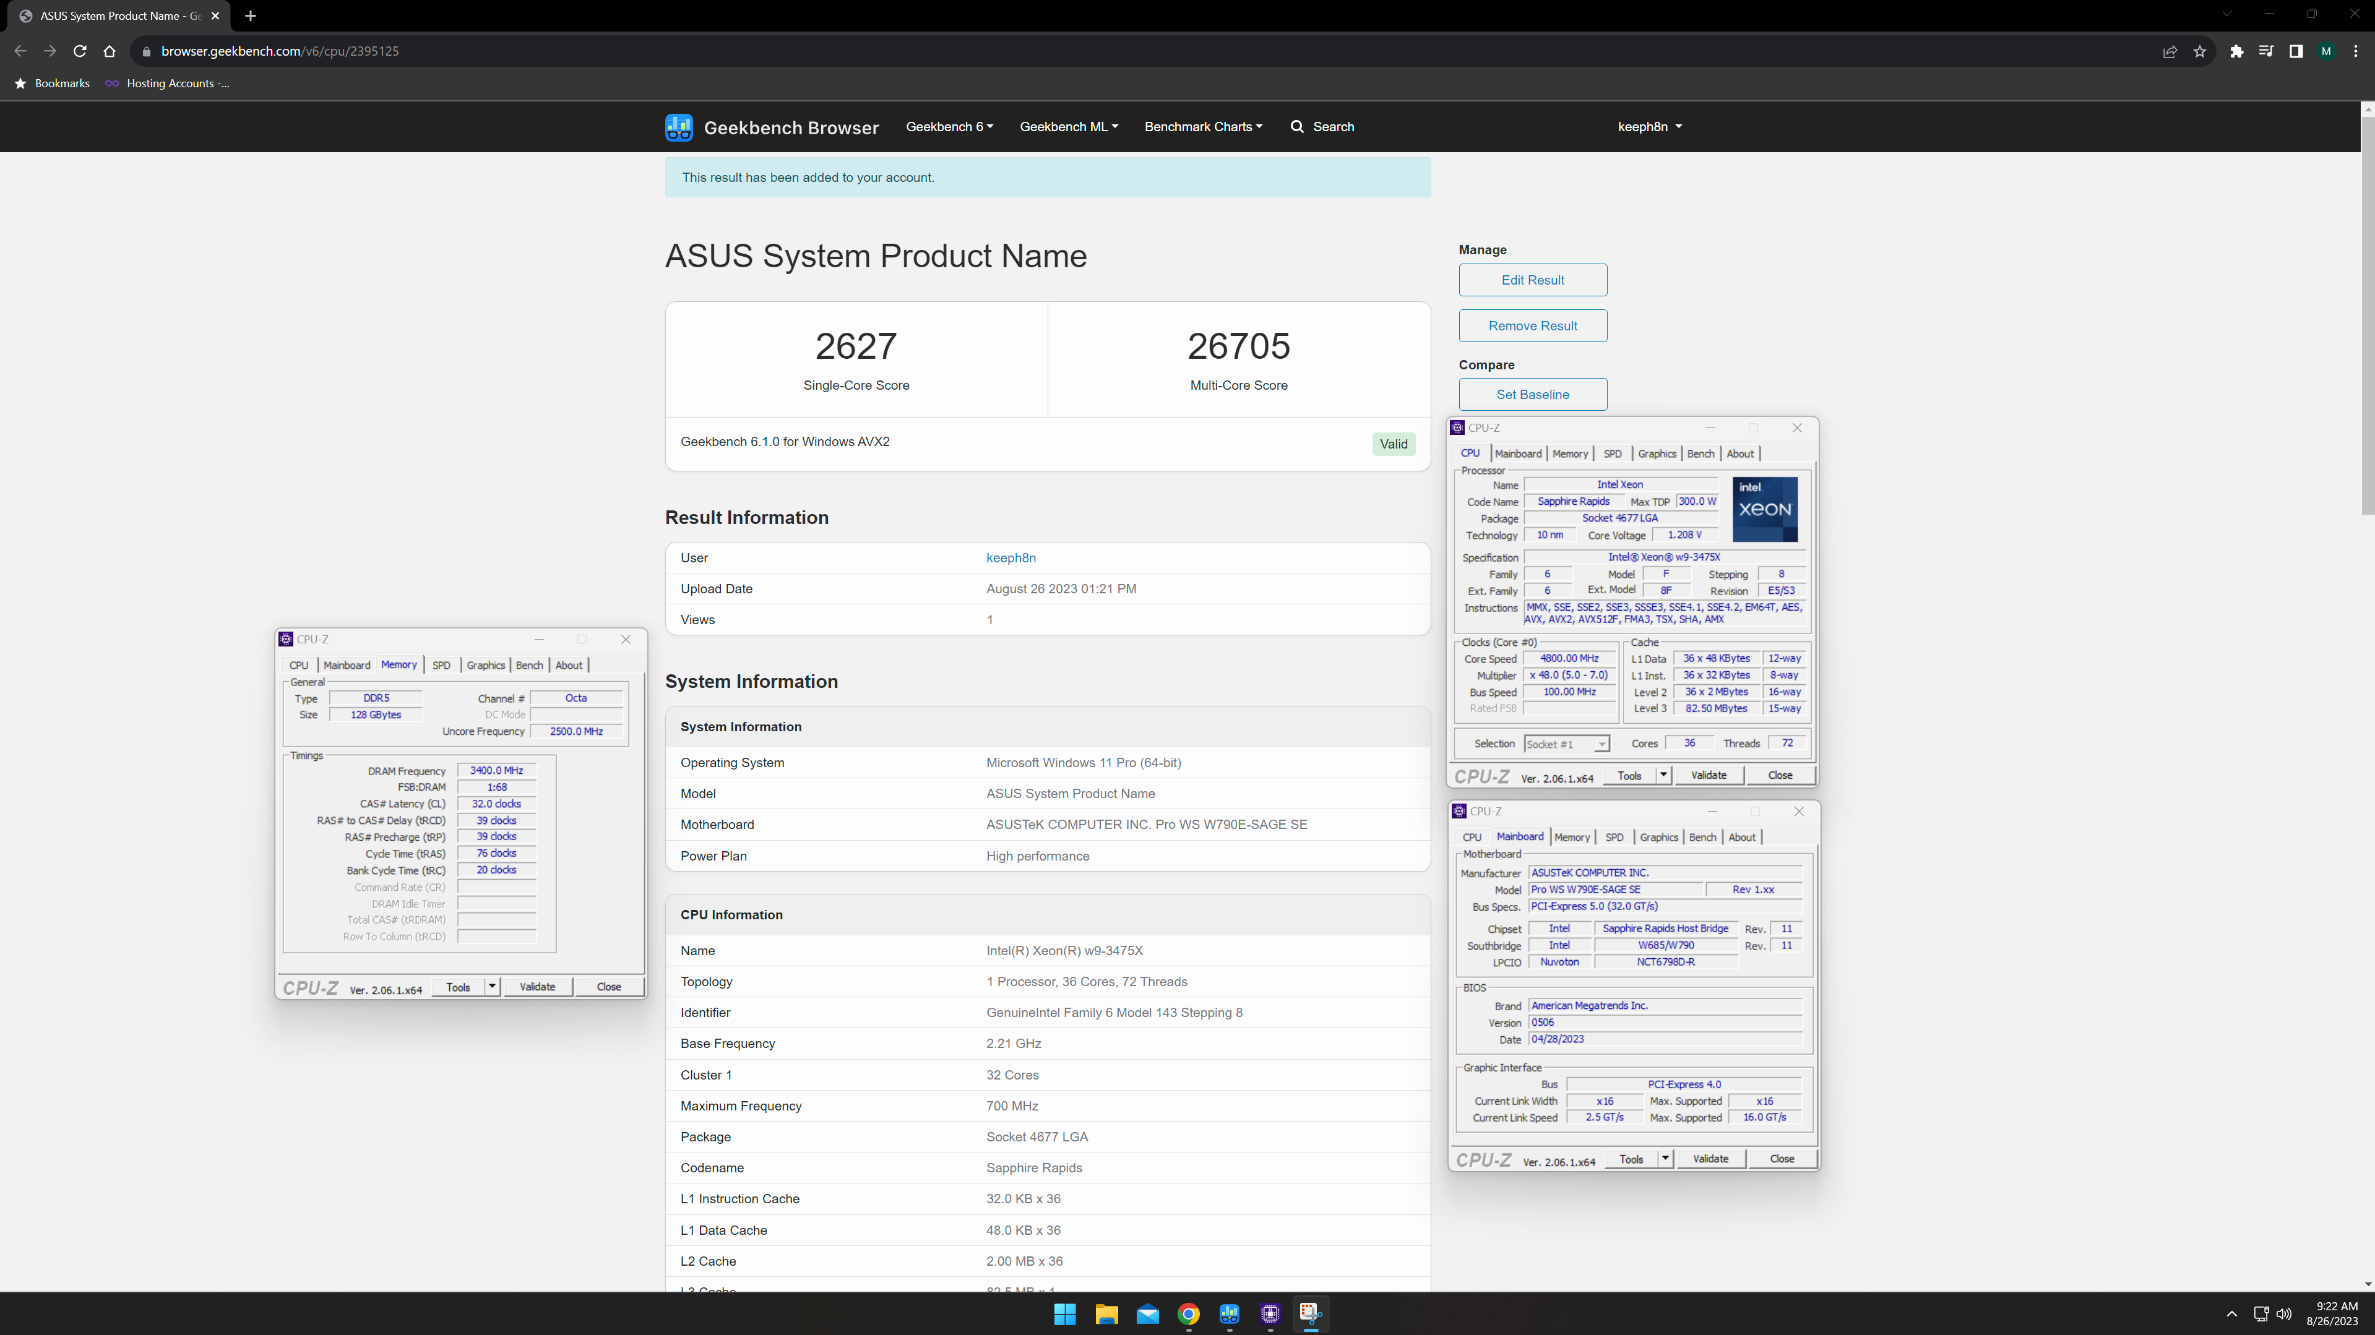The width and height of the screenshot is (2375, 1335).
Task: Open the Bookmarks star folder
Action: tap(53, 83)
